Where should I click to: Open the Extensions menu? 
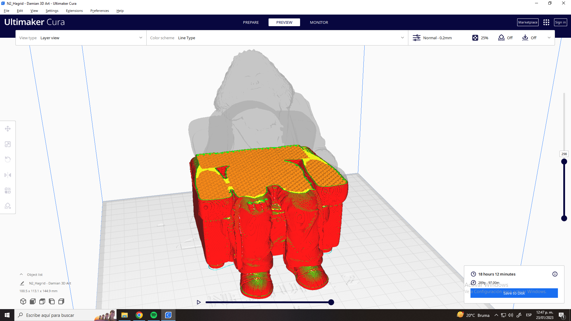[74, 11]
